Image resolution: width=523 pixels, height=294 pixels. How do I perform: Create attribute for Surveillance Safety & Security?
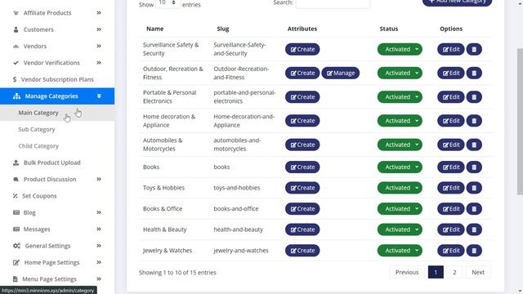tap(302, 49)
